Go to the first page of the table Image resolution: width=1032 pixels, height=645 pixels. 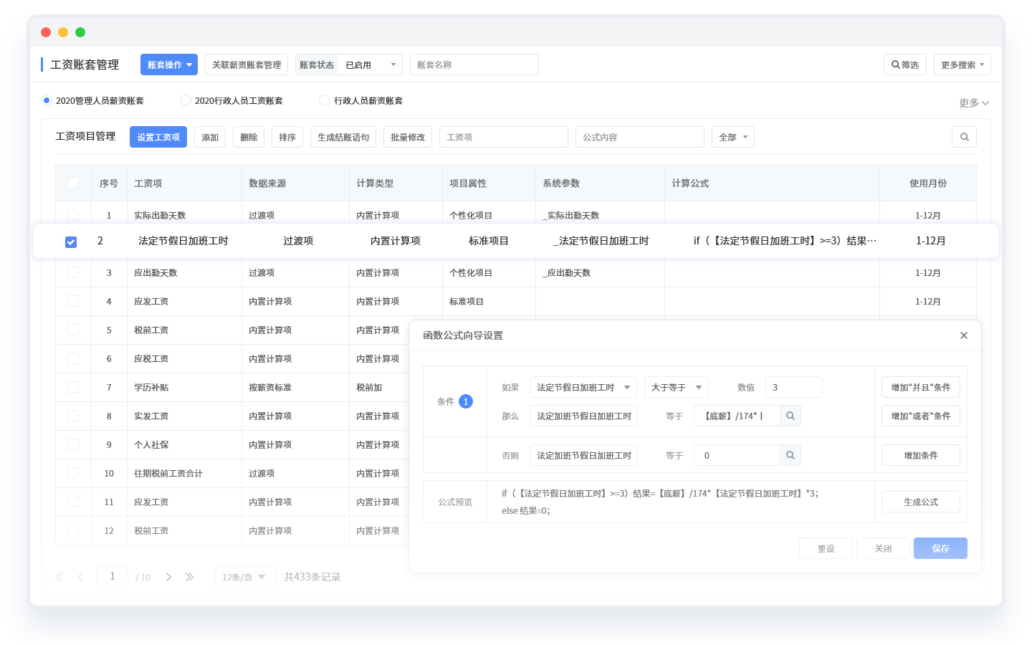(59, 577)
